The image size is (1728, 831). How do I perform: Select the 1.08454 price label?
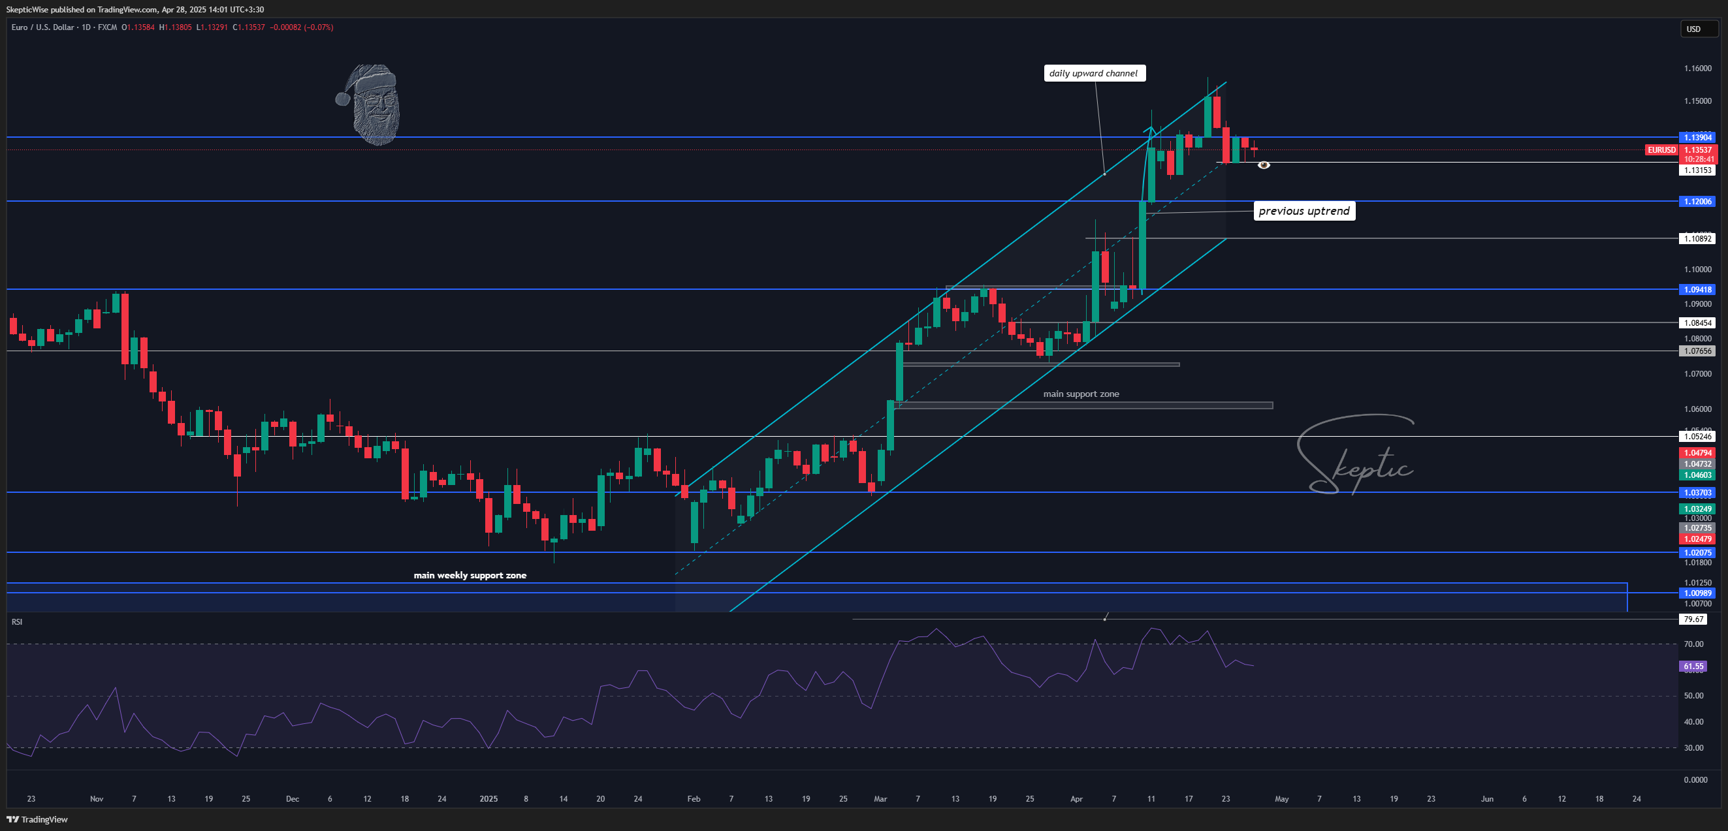[1697, 322]
